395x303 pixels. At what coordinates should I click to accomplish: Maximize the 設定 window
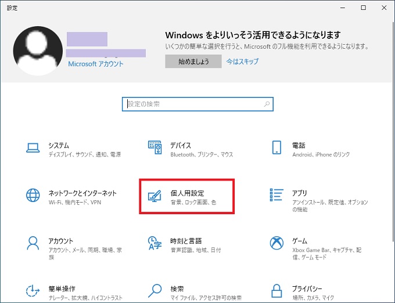click(363, 8)
